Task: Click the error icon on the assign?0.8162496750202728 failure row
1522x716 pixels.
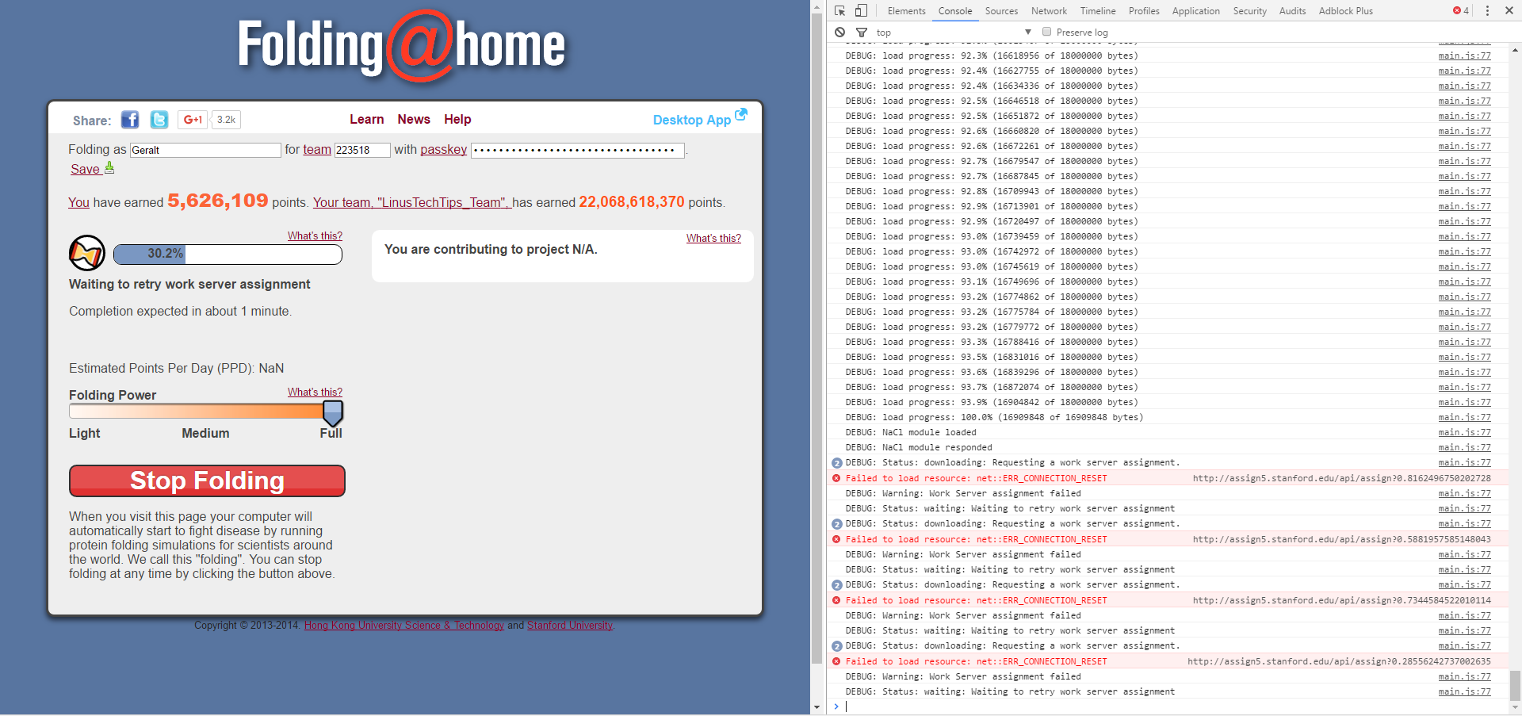Action: [x=836, y=478]
